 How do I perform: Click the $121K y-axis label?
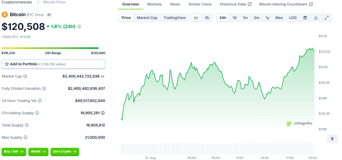coord(323,36)
